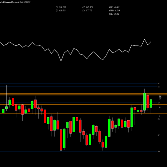The height and width of the screenshot is (167, 167).
Task: Click the 11 label beside the orange line
Action: (x=160, y=107)
